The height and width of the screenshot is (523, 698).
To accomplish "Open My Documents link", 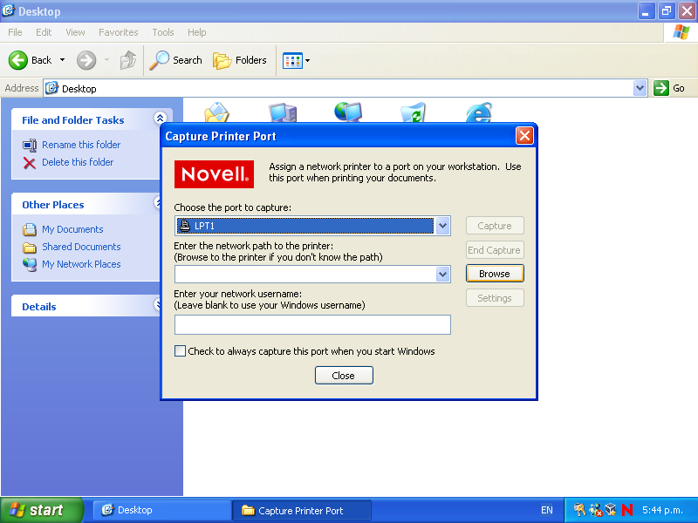I will coord(72,229).
